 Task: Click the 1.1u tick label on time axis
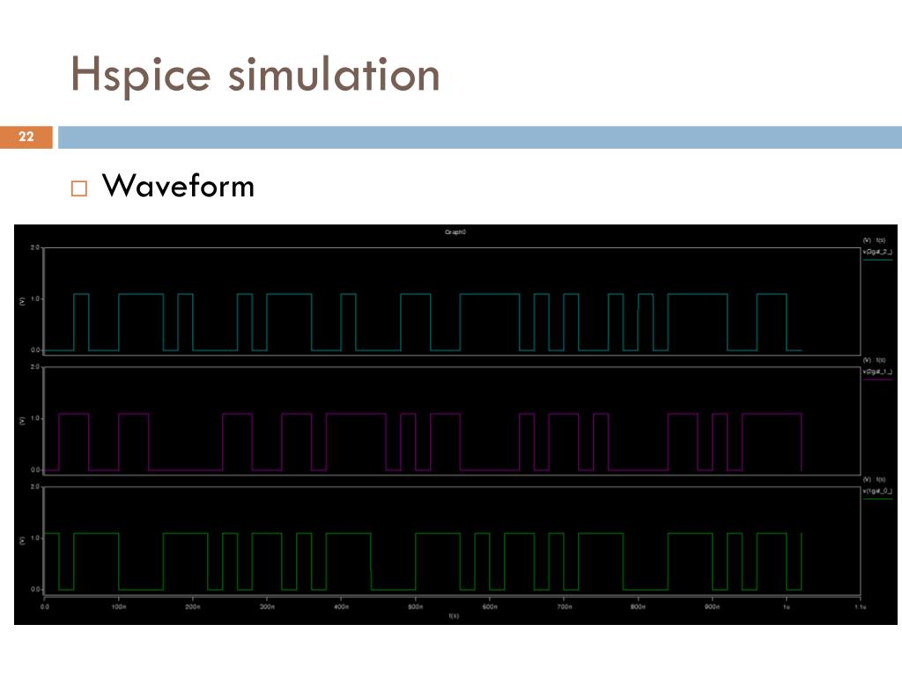pos(860,607)
